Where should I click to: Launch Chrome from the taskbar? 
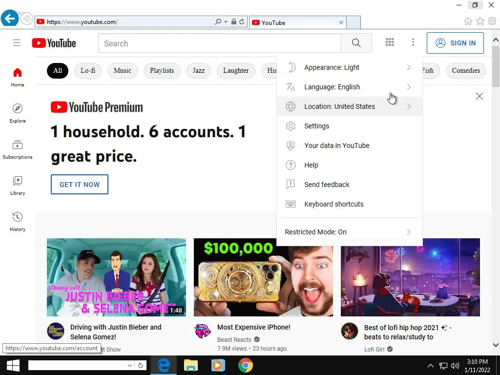[245, 365]
